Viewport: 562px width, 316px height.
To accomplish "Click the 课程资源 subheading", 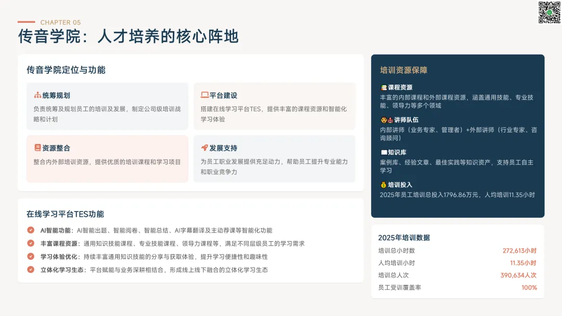I will [x=400, y=87].
